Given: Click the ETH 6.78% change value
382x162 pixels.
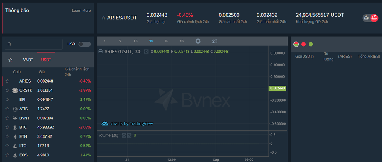Looking at the screenshot, I should pyautogui.click(x=85, y=137).
